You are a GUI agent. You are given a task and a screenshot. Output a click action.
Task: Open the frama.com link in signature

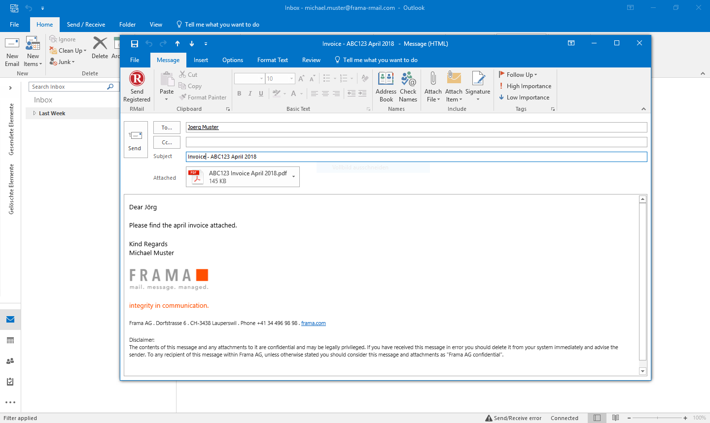click(314, 324)
